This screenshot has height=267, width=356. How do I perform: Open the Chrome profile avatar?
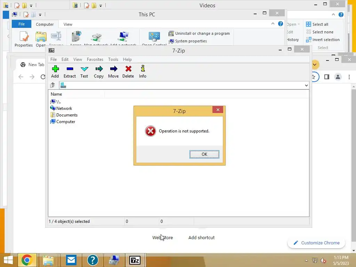[x=338, y=77]
